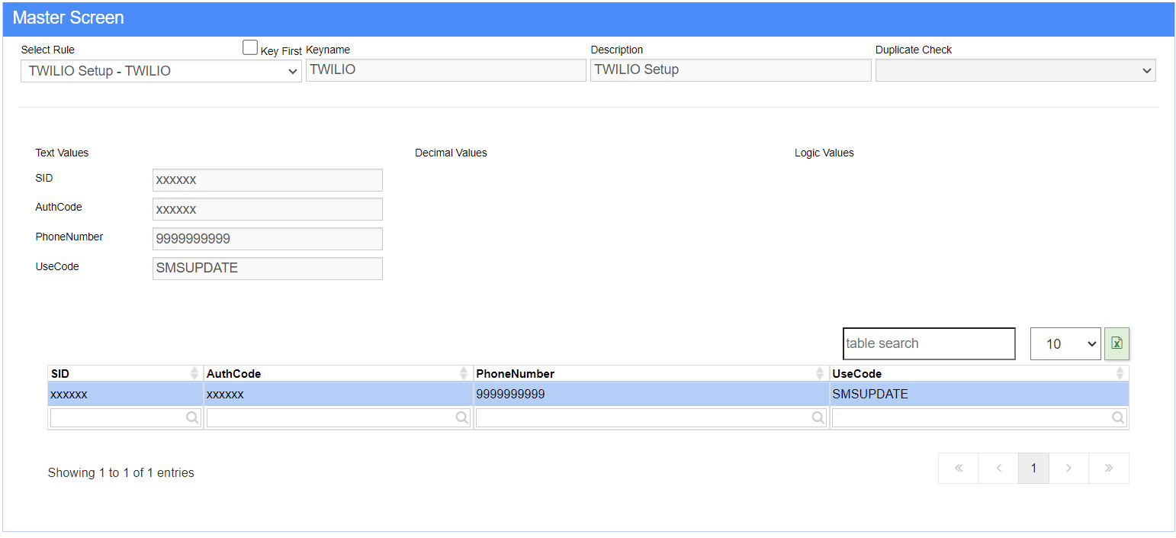Open the Duplicate Check dropdown
The height and width of the screenshot is (538, 1176).
click(x=1015, y=70)
